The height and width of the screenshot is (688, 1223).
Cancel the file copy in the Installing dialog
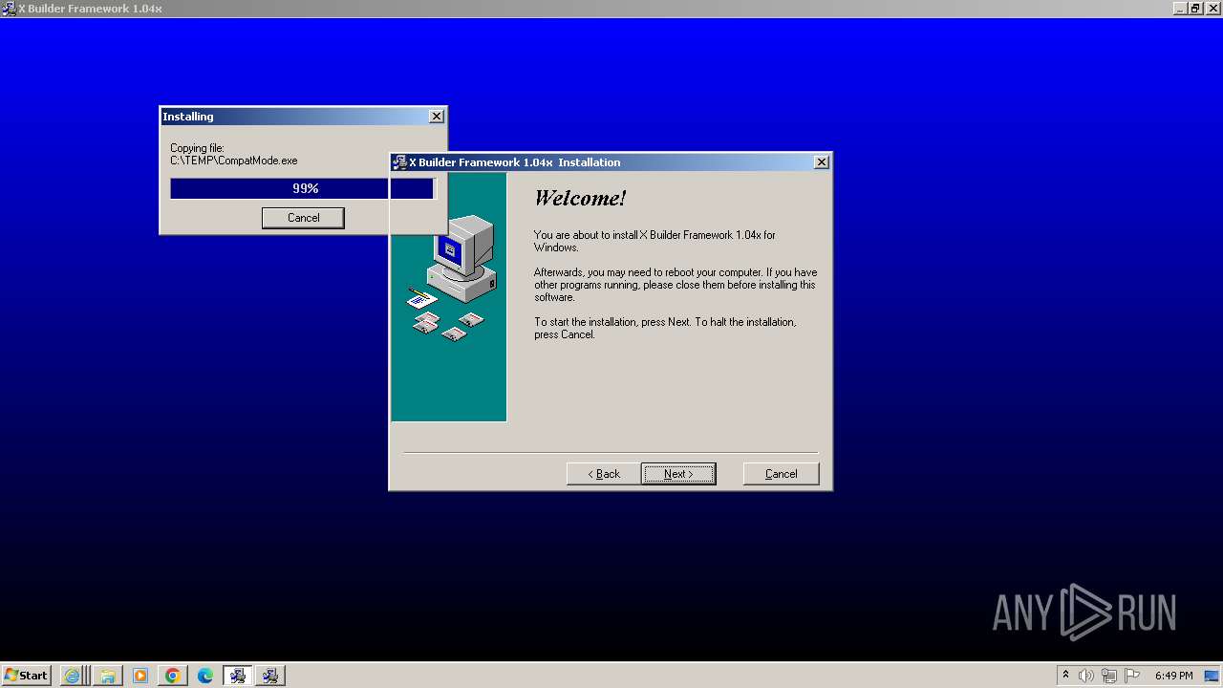[x=303, y=218]
